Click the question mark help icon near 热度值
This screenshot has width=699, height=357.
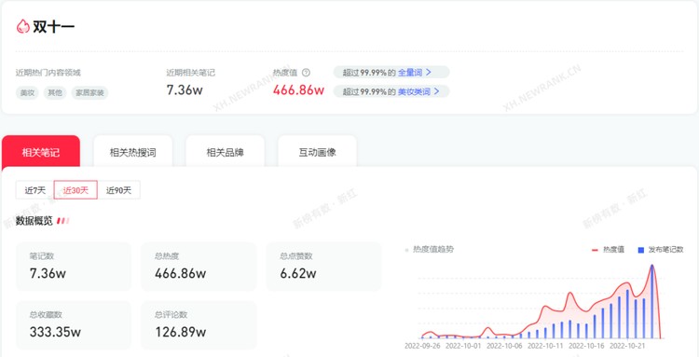click(306, 73)
